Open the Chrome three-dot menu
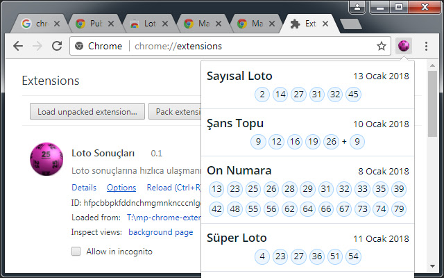The width and height of the screenshot is (444, 278). point(426,46)
